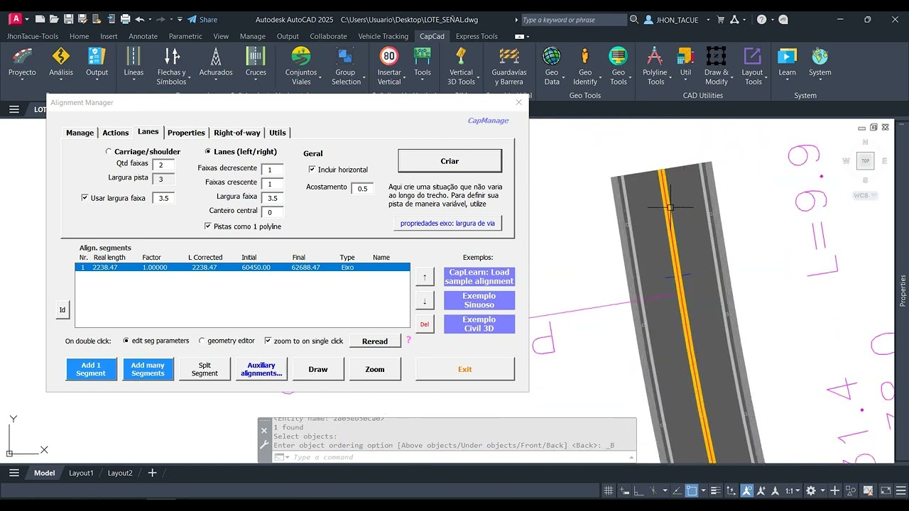Click the Exit button
The image size is (909, 511).
465,369
